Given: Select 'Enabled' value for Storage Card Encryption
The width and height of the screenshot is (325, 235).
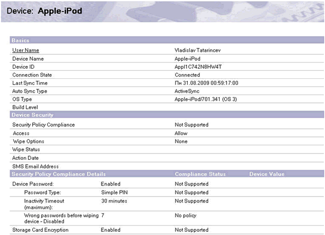Looking at the screenshot, I should click(111, 230).
